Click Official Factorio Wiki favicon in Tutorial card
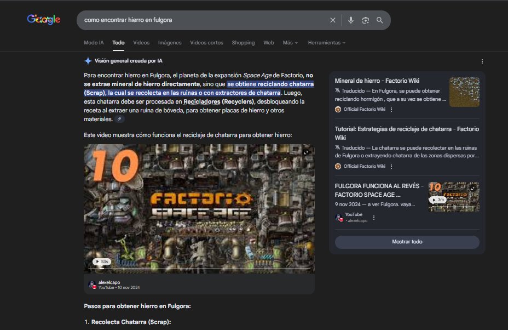The width and height of the screenshot is (508, 330). (338, 166)
